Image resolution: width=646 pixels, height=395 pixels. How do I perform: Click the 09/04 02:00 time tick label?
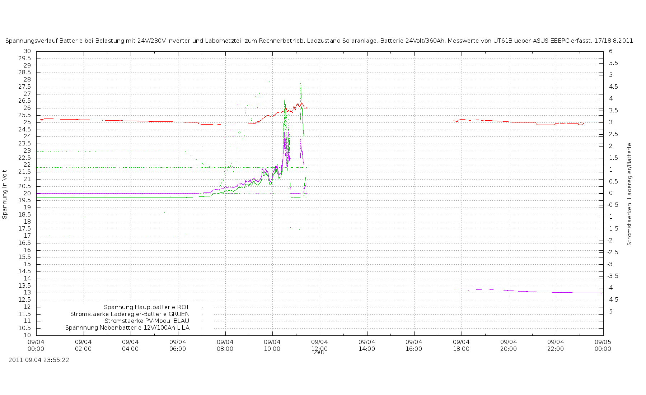click(x=83, y=345)
